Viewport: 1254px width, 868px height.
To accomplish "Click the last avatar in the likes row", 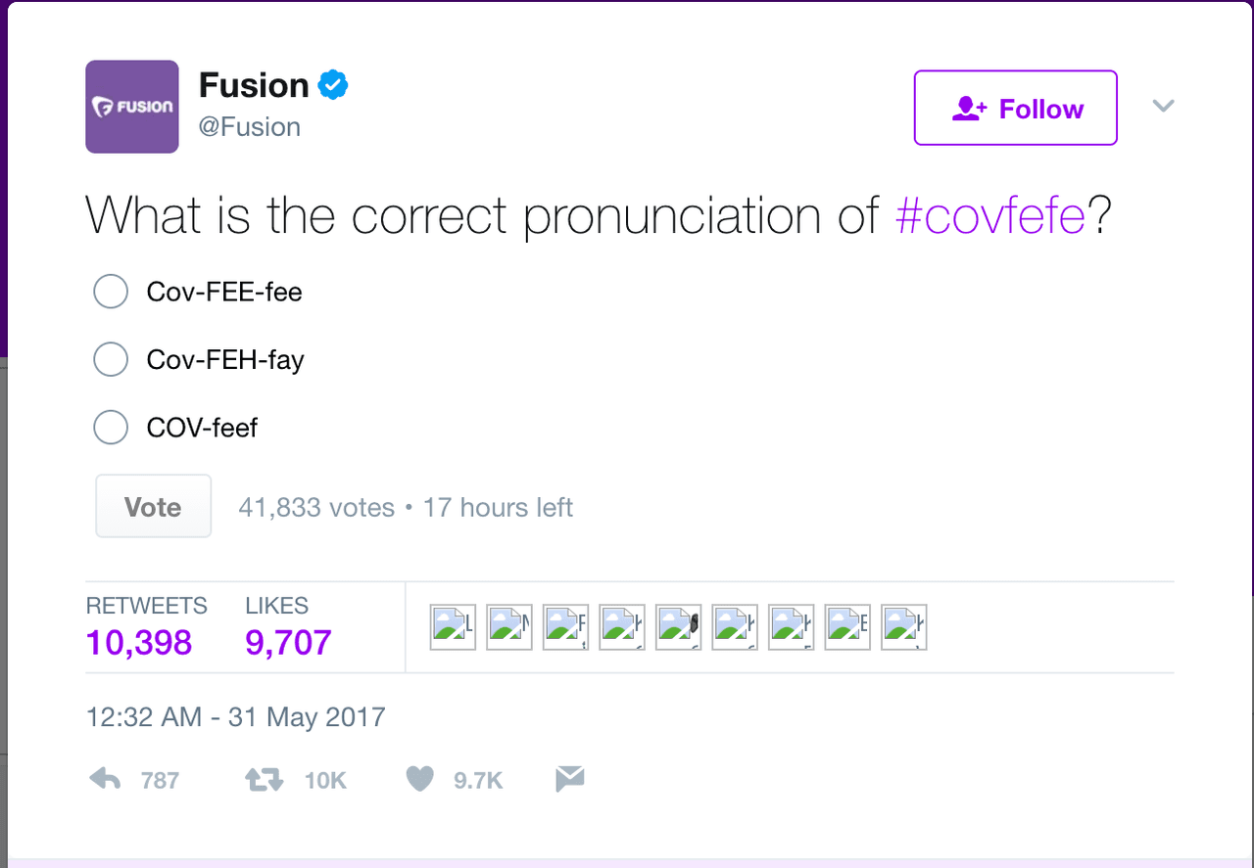I will click(903, 626).
